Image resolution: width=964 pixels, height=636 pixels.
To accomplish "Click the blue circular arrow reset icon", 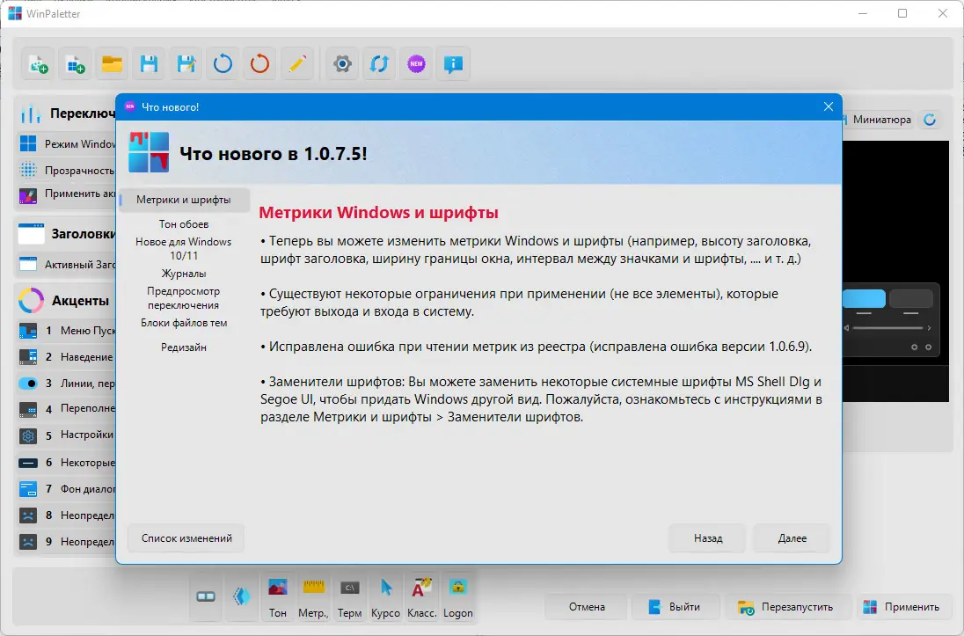I will [x=223, y=64].
